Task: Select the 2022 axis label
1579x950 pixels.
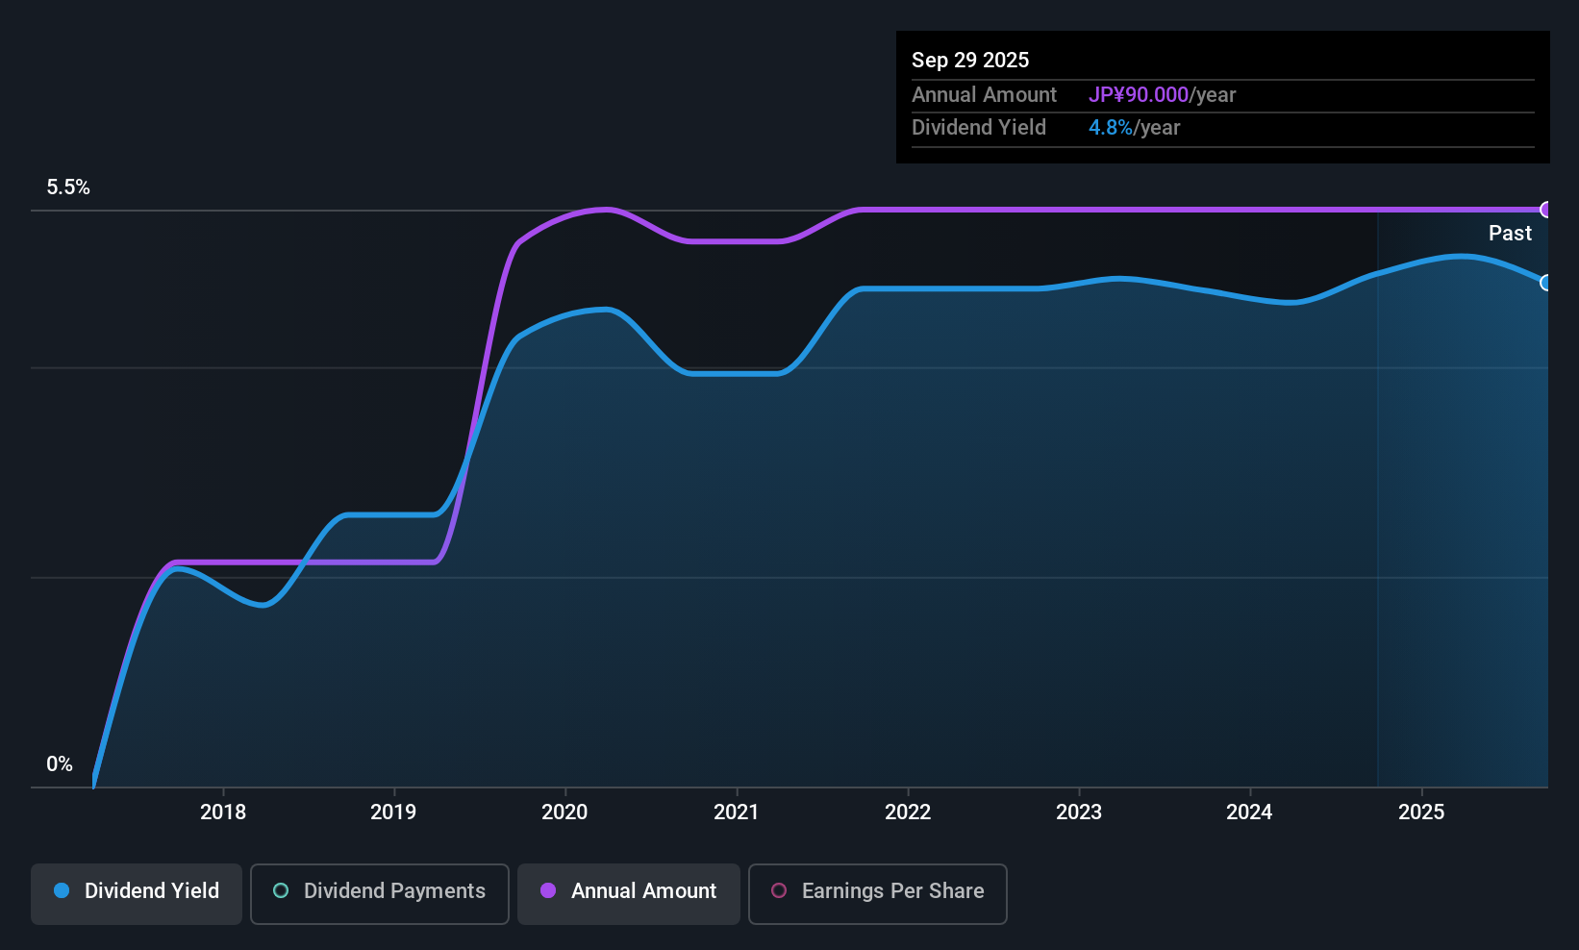Action: click(908, 812)
